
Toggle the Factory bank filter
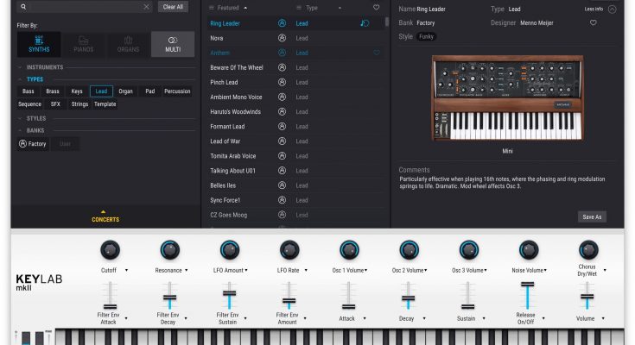click(32, 144)
